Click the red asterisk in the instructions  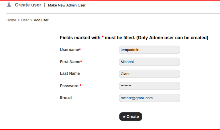point(103,38)
